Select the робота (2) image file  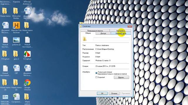16,40
